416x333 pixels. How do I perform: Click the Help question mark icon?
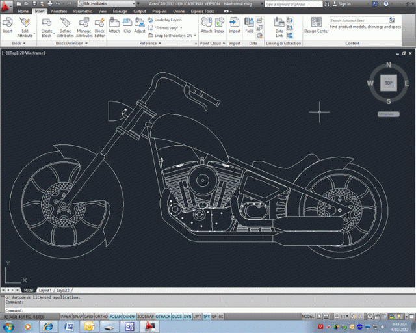click(x=386, y=3)
